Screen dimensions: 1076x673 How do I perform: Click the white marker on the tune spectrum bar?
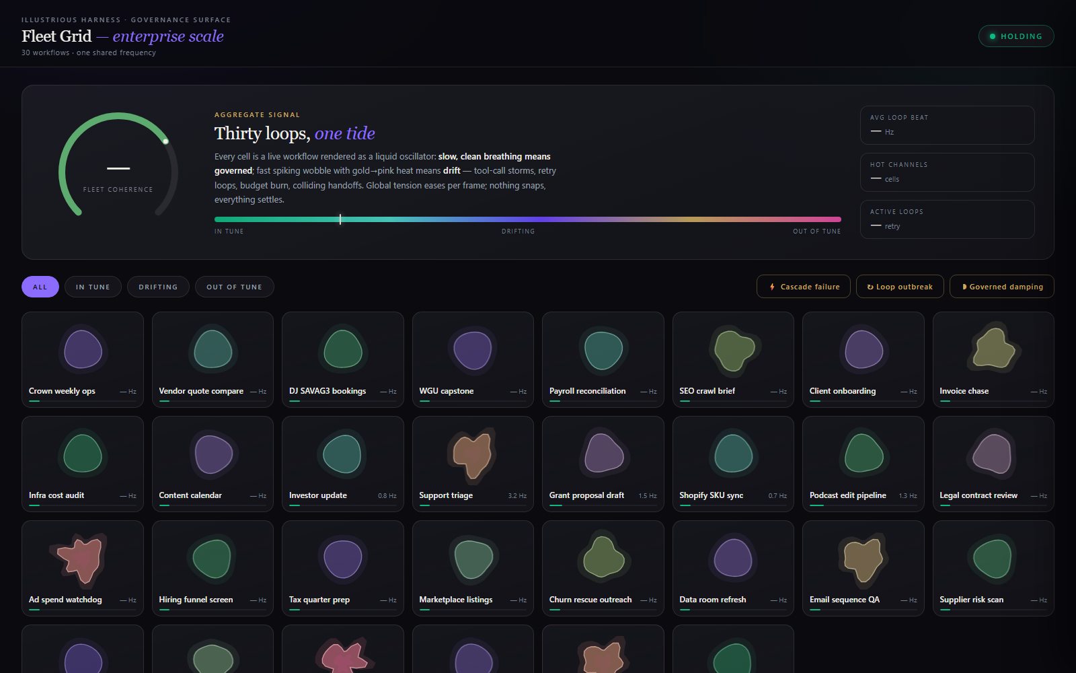click(340, 219)
